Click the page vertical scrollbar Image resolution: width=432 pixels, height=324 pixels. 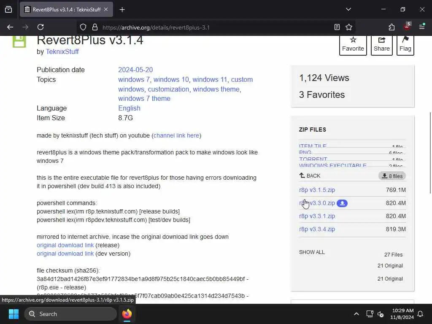click(430, 153)
